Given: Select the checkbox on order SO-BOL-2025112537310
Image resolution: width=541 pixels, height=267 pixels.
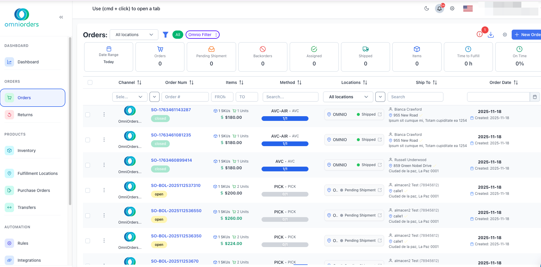Looking at the screenshot, I should [88, 190].
